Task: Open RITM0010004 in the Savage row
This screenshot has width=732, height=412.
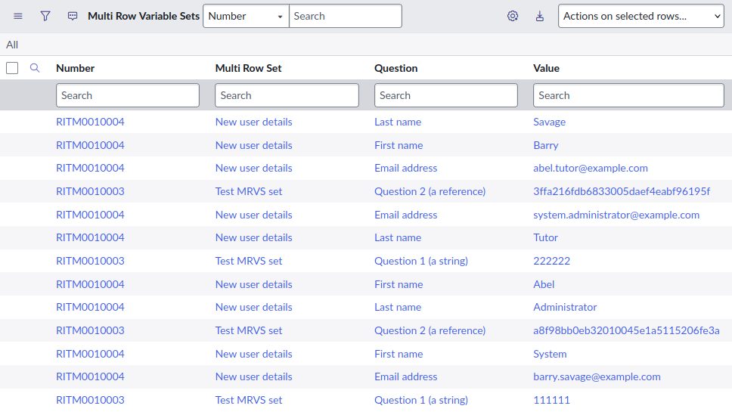Action: click(90, 122)
